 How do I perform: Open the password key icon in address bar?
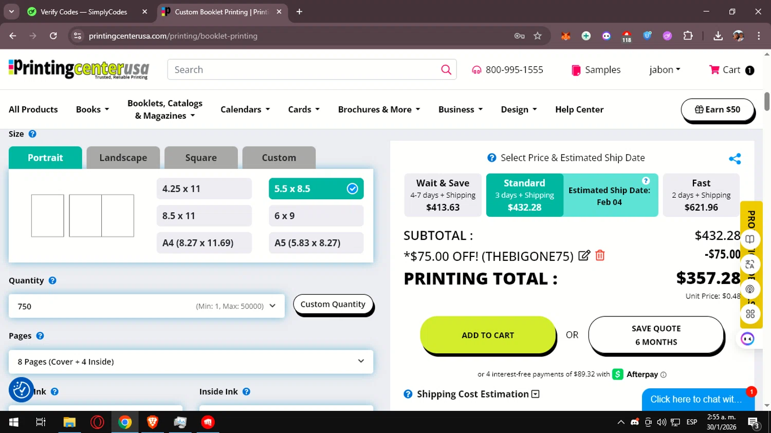point(520,36)
